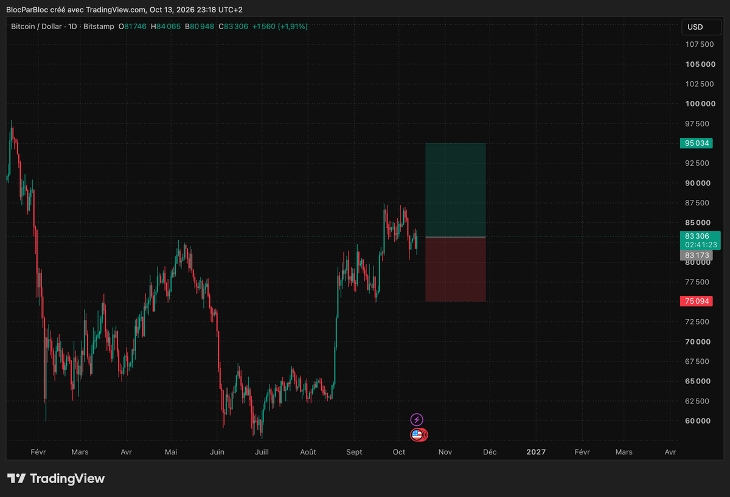This screenshot has width=730, height=497.
Task: Click the 77 500 price axis label
Action: (x=697, y=283)
